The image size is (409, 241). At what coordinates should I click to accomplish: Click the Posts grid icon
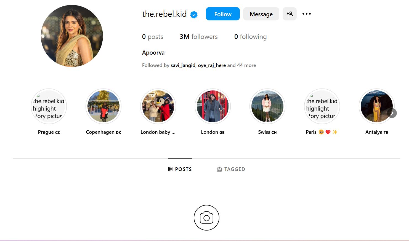click(x=170, y=169)
